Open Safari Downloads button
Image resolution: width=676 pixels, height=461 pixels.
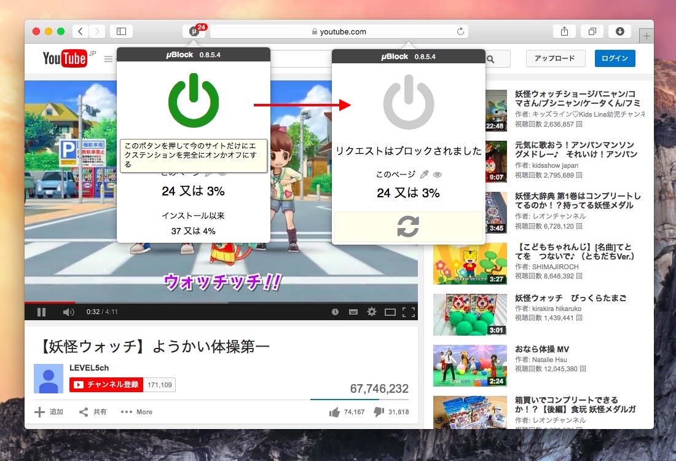coord(620,31)
